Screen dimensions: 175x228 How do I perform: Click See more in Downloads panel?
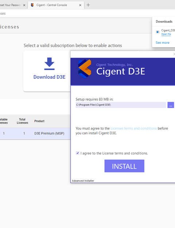163,43
